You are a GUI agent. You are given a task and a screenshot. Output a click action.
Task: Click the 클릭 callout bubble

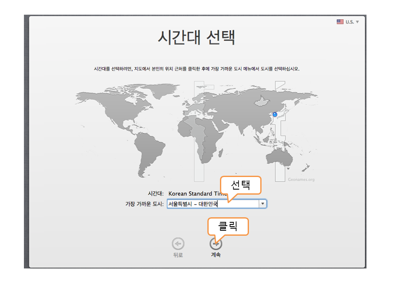pyautogui.click(x=228, y=226)
